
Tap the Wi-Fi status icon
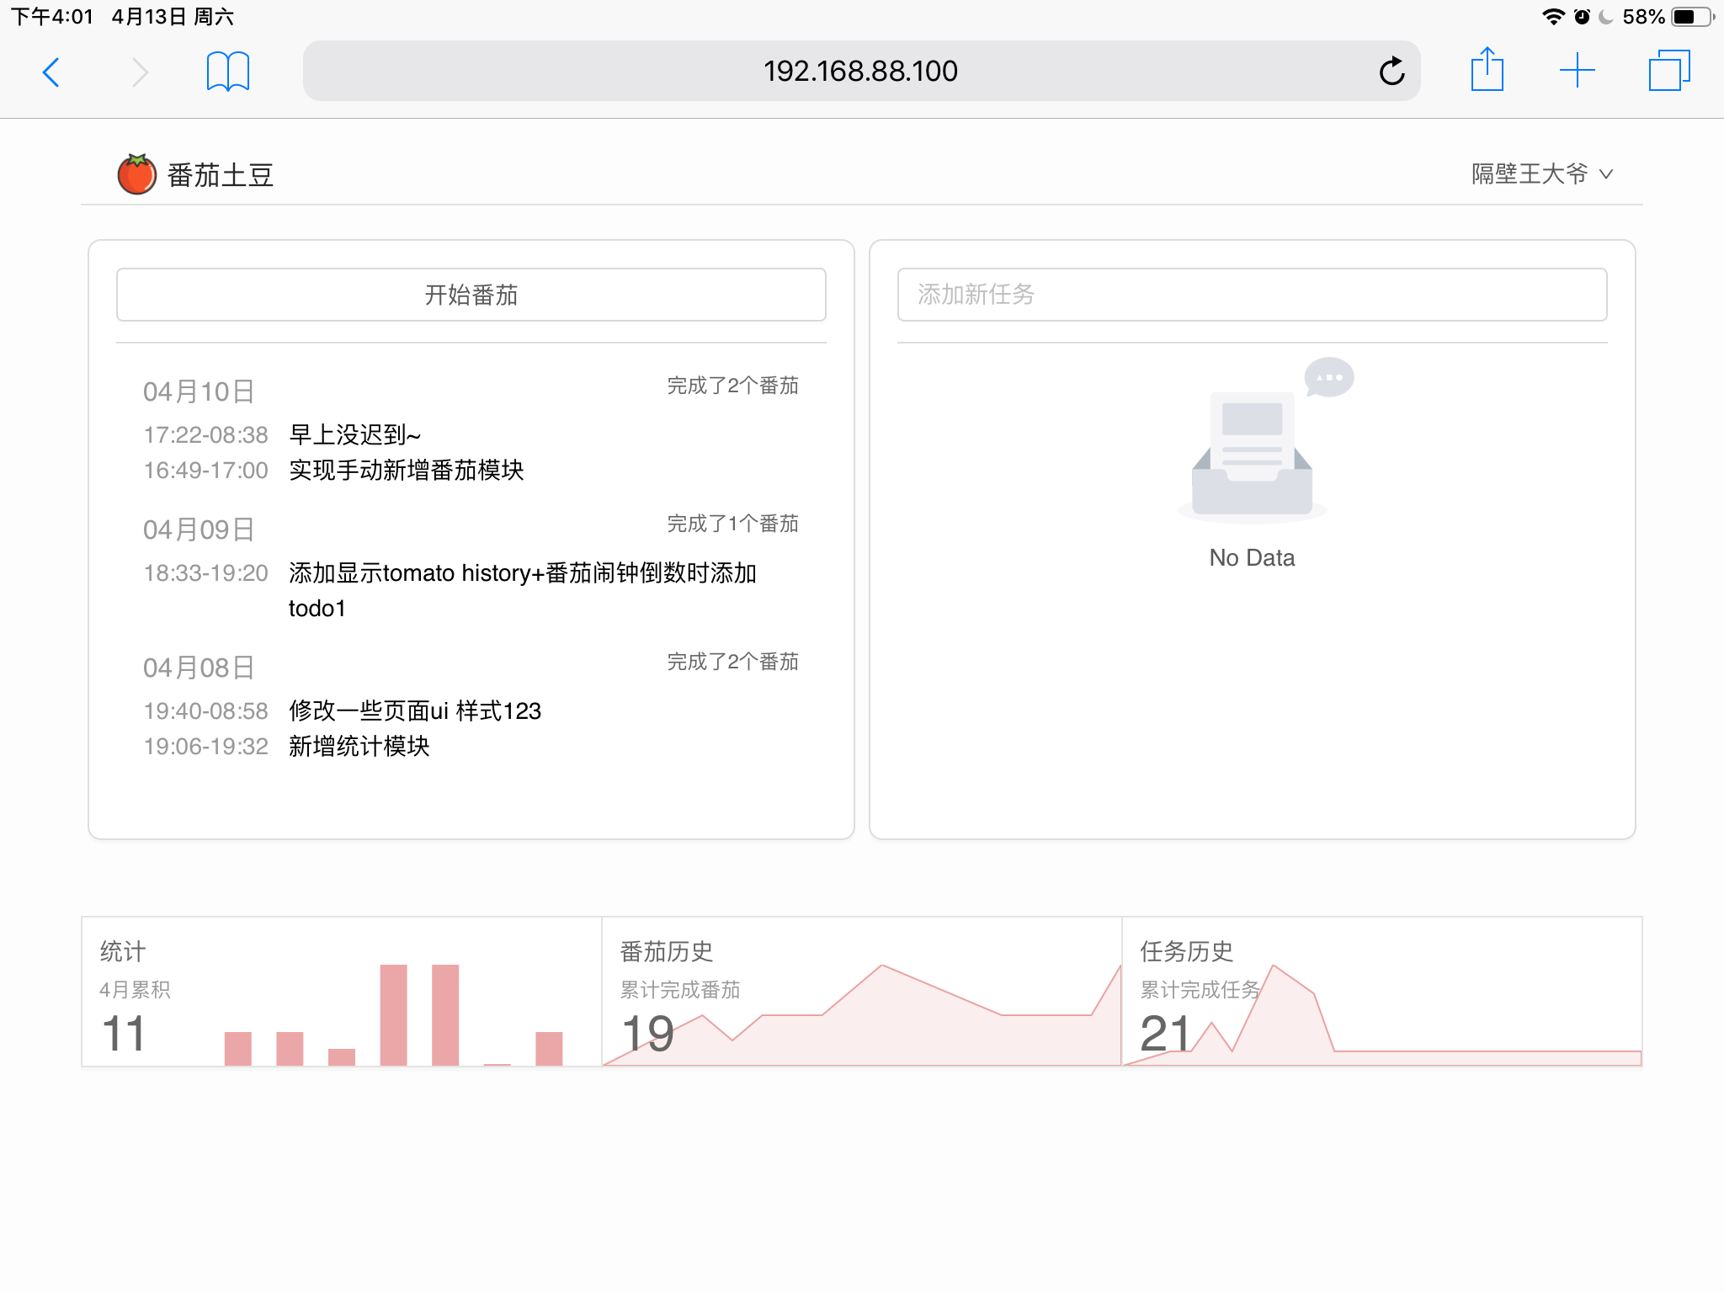point(1553,17)
